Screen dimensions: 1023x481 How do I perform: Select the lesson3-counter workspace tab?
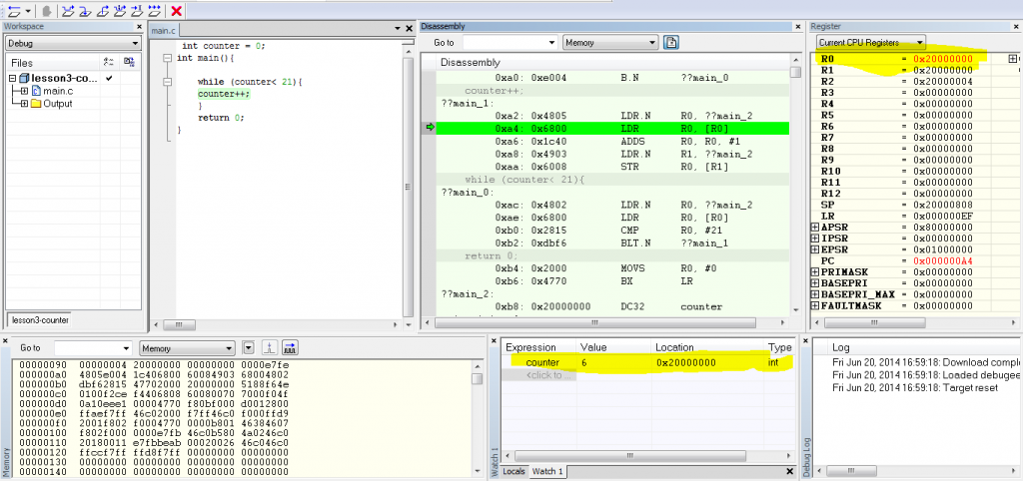coord(40,320)
